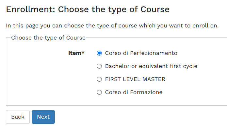Go back with the Back button
Image resolution: width=227 pixels, height=131 pixels.
[x=18, y=117]
